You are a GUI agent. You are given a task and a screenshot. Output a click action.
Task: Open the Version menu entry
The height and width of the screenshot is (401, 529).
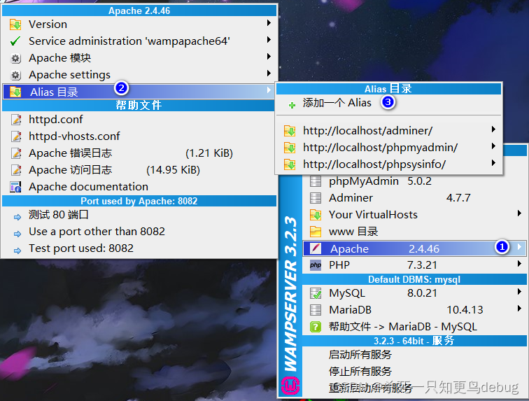point(139,24)
